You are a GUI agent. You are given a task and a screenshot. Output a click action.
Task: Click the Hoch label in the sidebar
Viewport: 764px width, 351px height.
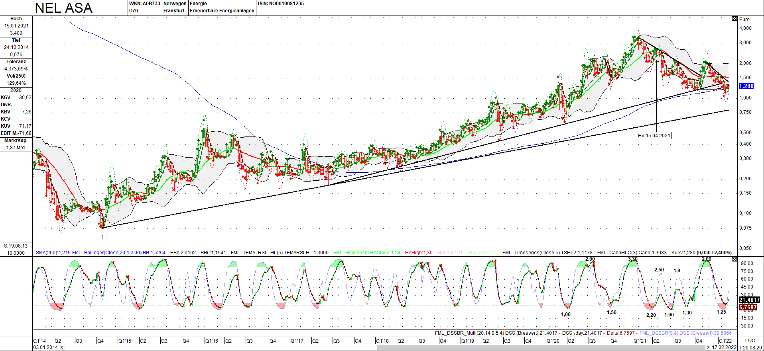click(x=16, y=19)
